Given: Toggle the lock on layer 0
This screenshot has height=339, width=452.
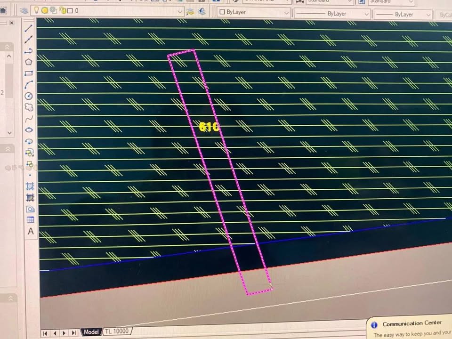Looking at the screenshot, I should click(62, 10).
